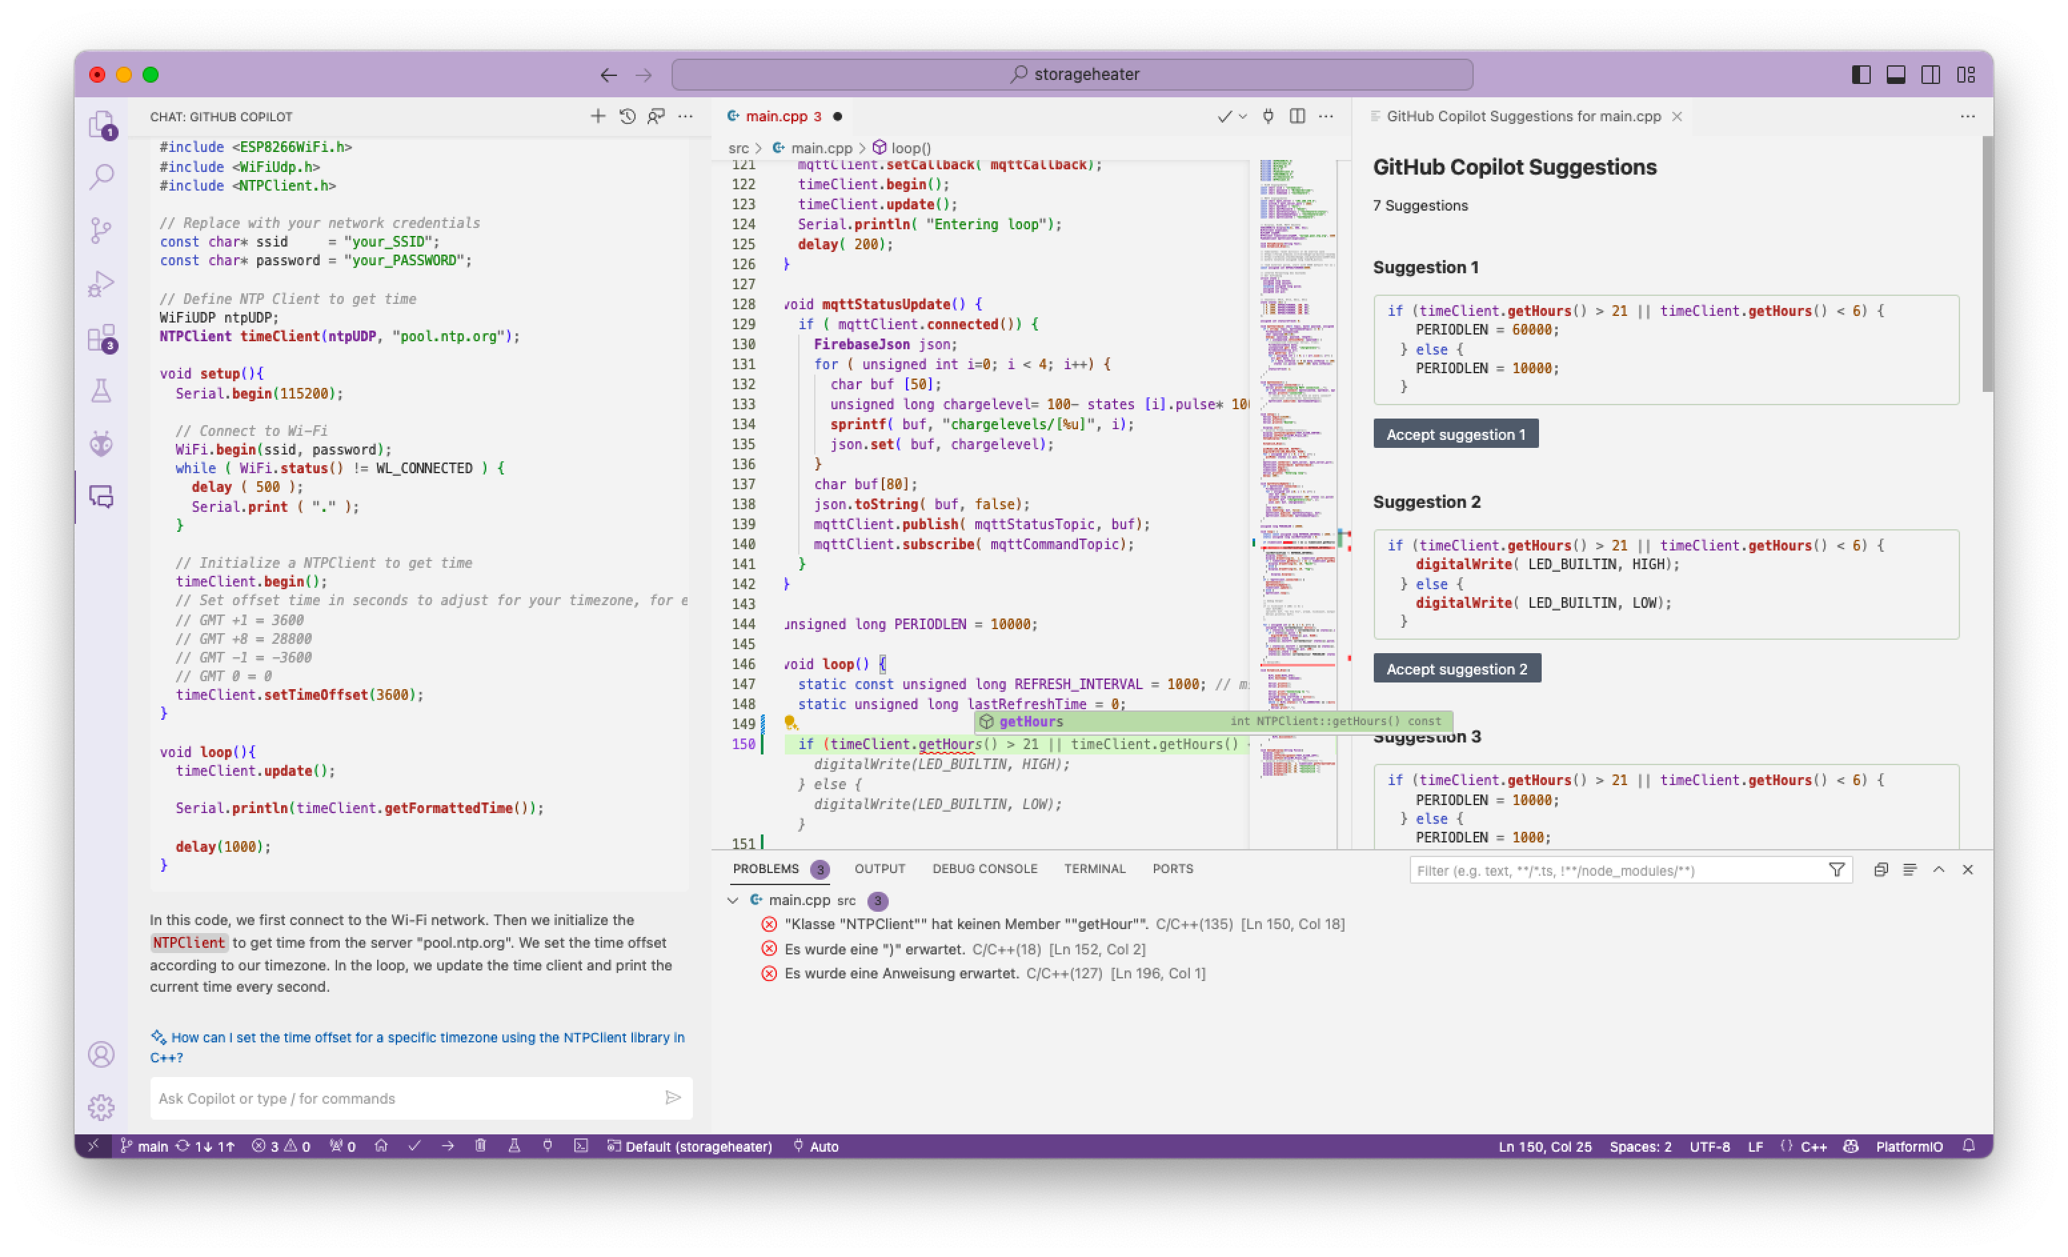Open the Source Control view
2068x1257 pixels.
[101, 230]
